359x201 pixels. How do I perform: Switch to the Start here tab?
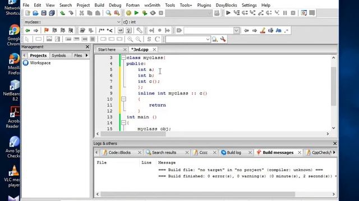tap(107, 50)
